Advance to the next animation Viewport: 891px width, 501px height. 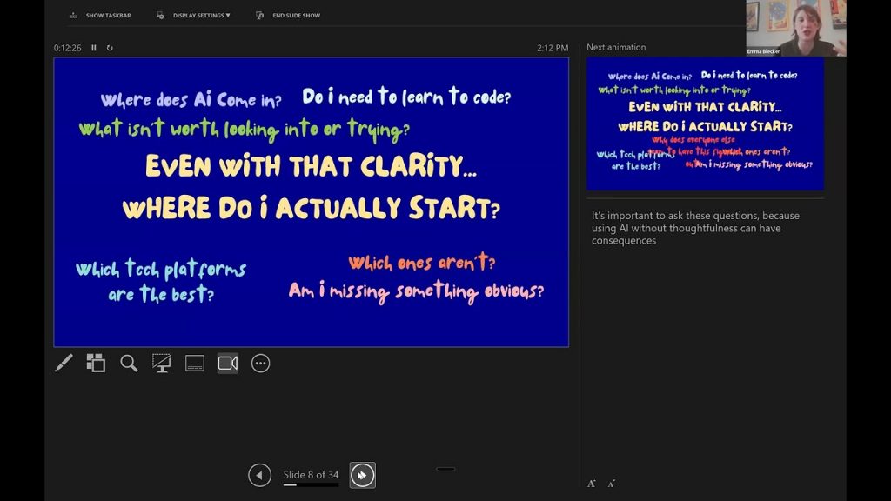[x=362, y=475]
